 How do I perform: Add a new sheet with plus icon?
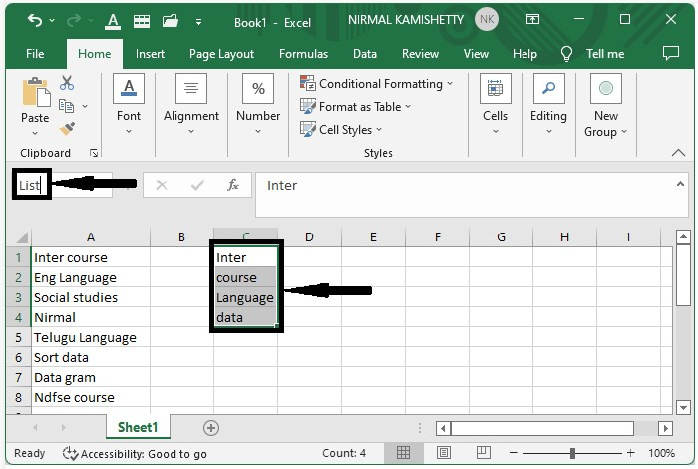(211, 427)
